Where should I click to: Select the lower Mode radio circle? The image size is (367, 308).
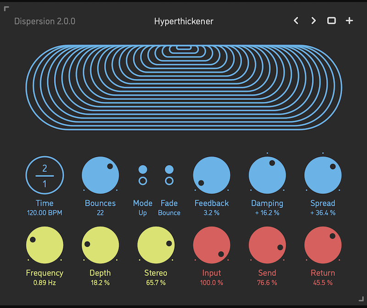point(143,181)
